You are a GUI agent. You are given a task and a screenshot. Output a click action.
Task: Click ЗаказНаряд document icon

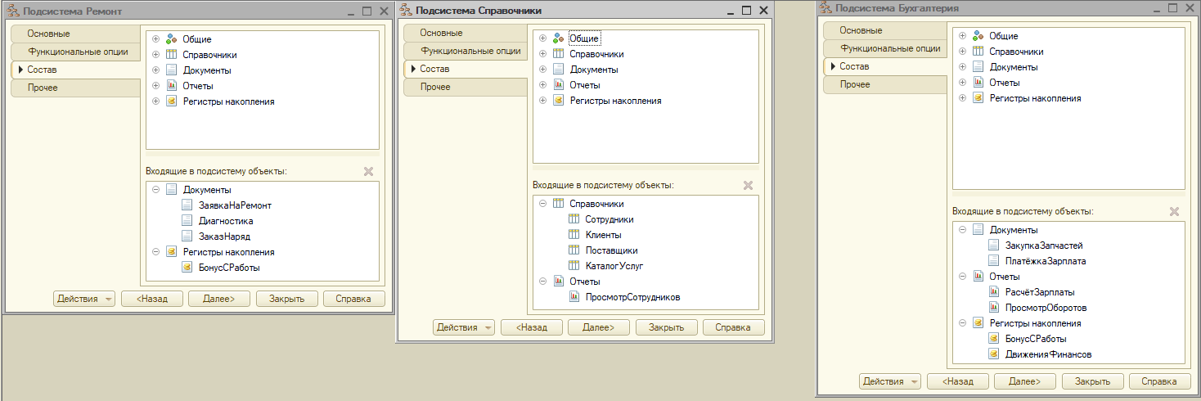[x=187, y=237]
